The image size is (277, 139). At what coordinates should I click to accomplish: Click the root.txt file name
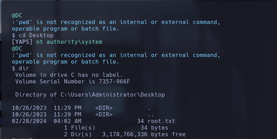(x=161, y=121)
